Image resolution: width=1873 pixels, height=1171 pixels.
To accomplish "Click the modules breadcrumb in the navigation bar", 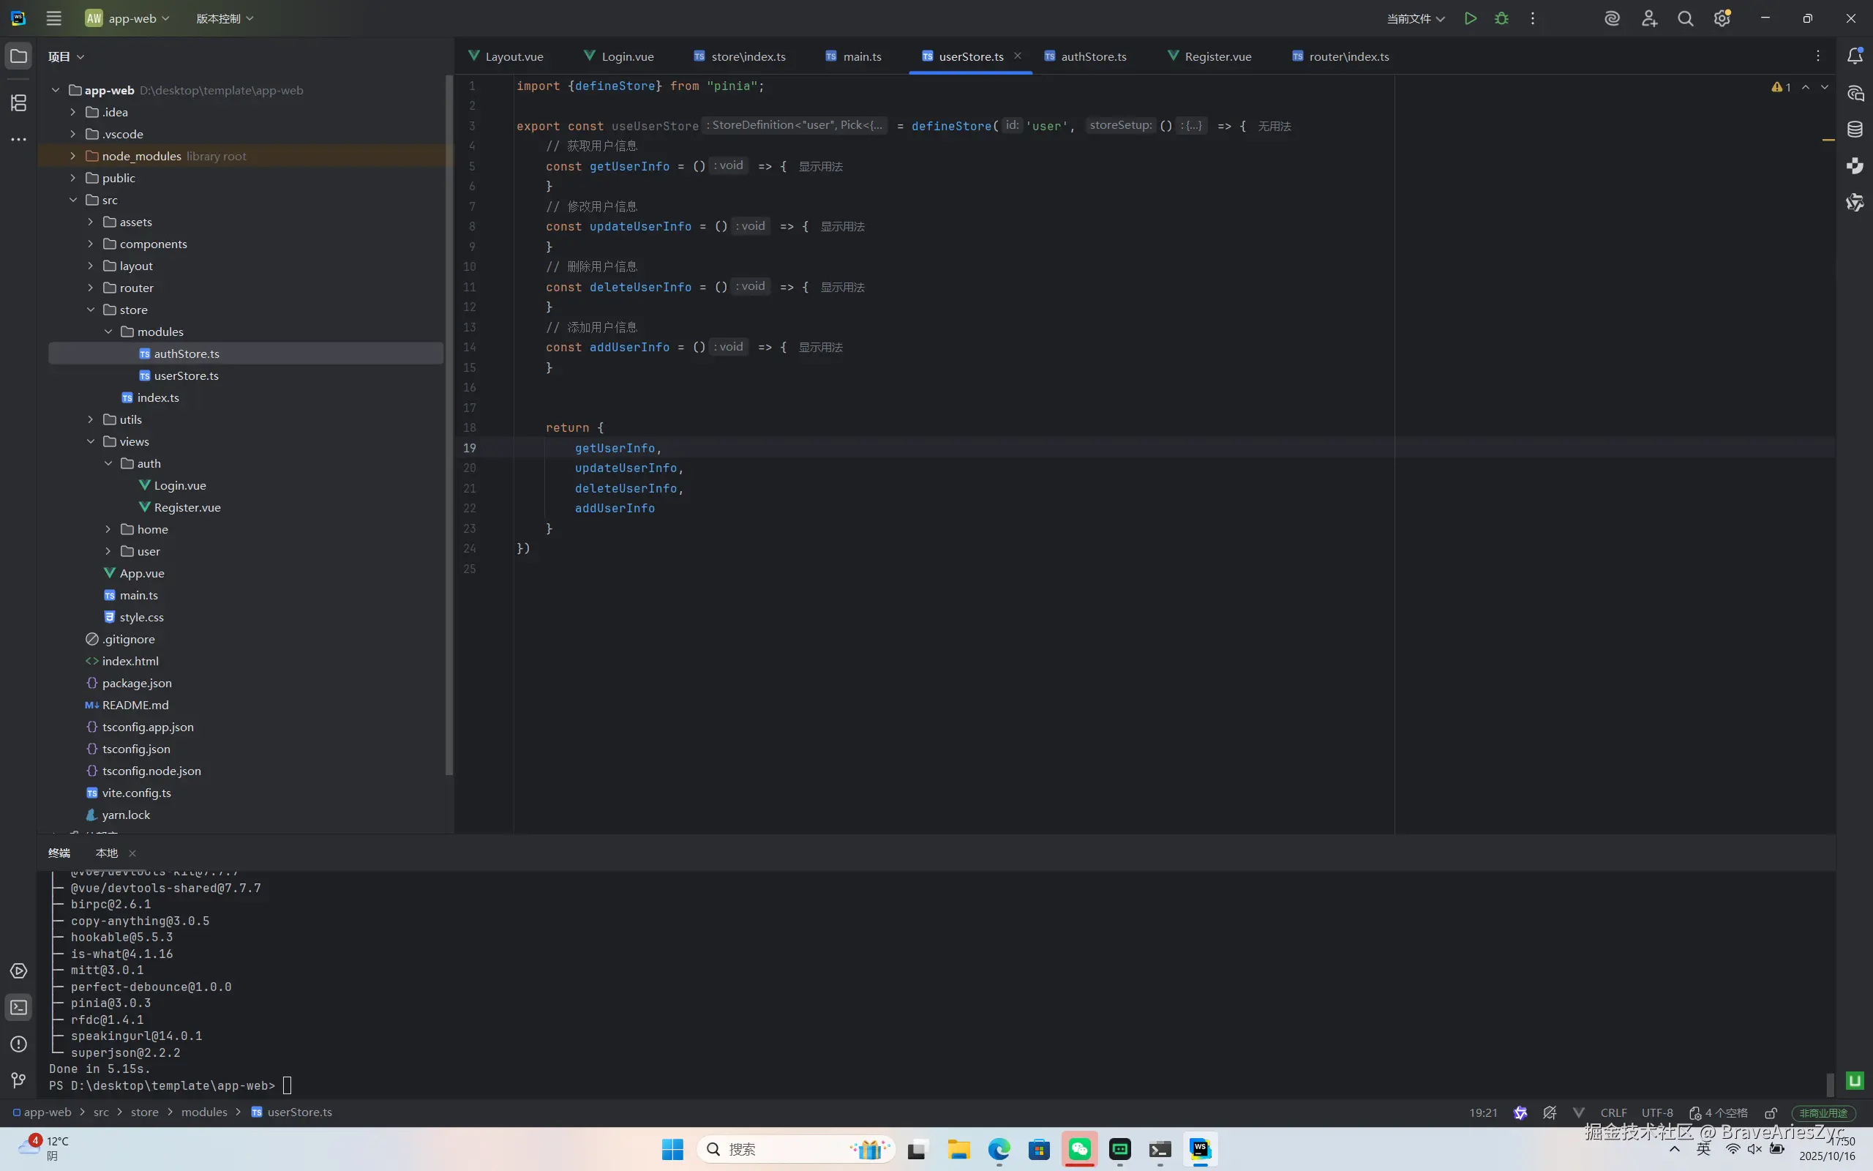I will (x=203, y=1112).
